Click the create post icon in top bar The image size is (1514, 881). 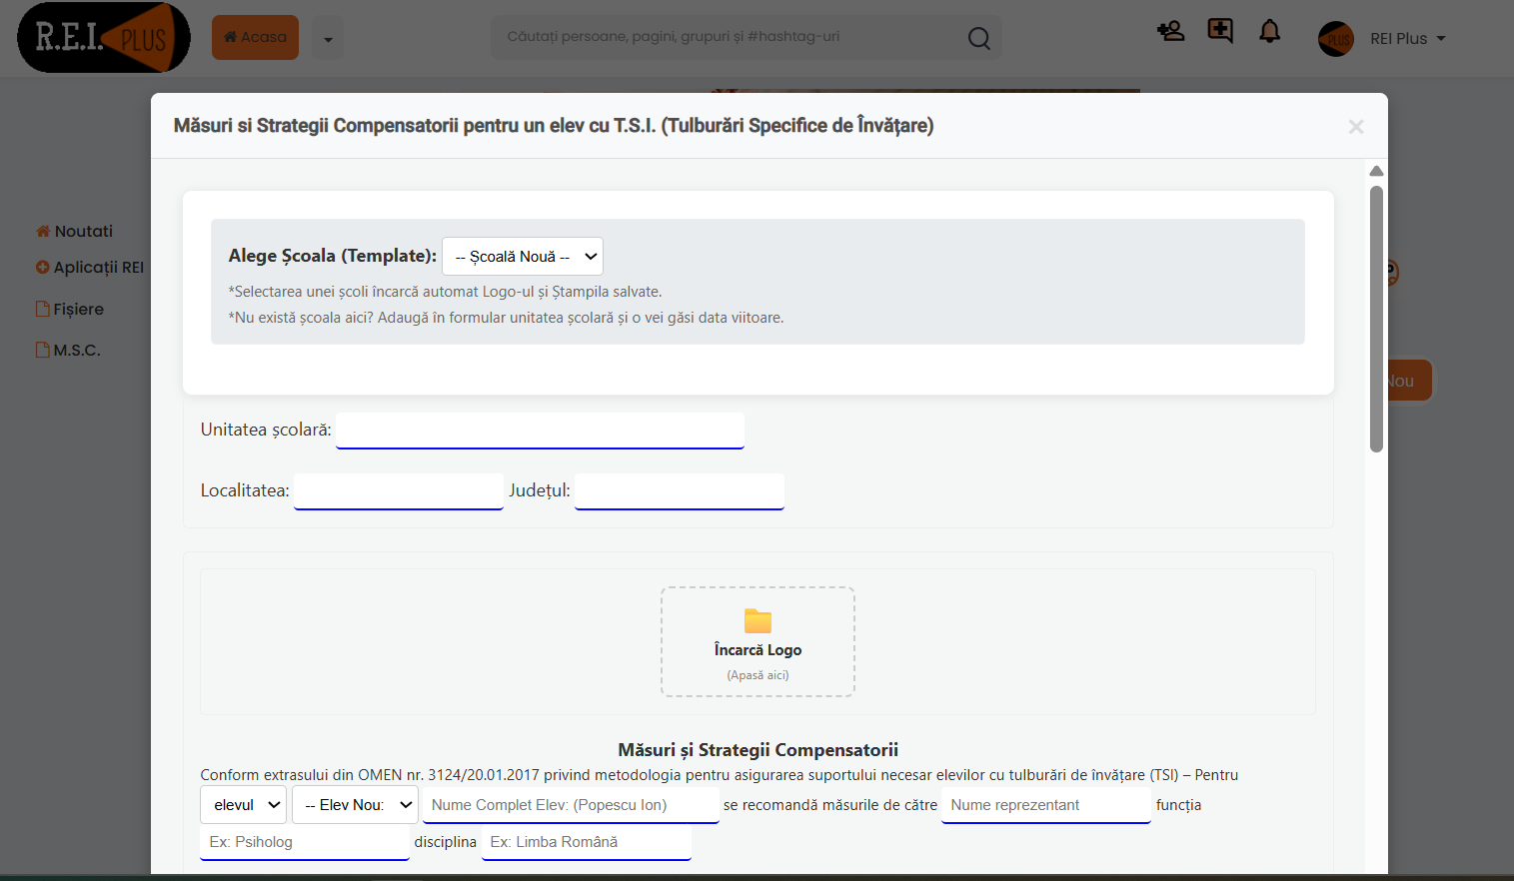tap(1220, 31)
